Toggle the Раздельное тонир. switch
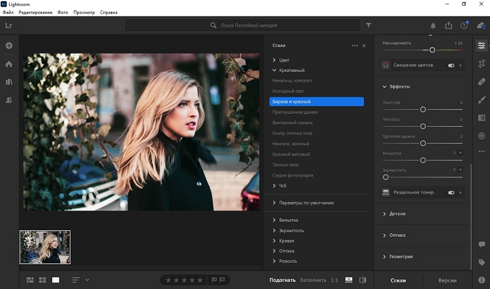490x289 pixels. pyautogui.click(x=451, y=192)
